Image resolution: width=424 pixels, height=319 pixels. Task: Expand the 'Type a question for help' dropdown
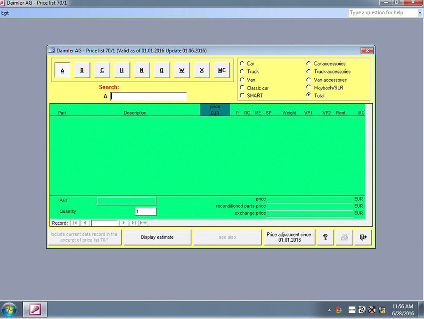click(x=419, y=13)
